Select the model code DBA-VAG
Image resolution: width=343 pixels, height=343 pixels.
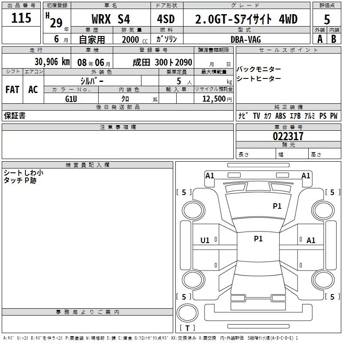[246, 39]
